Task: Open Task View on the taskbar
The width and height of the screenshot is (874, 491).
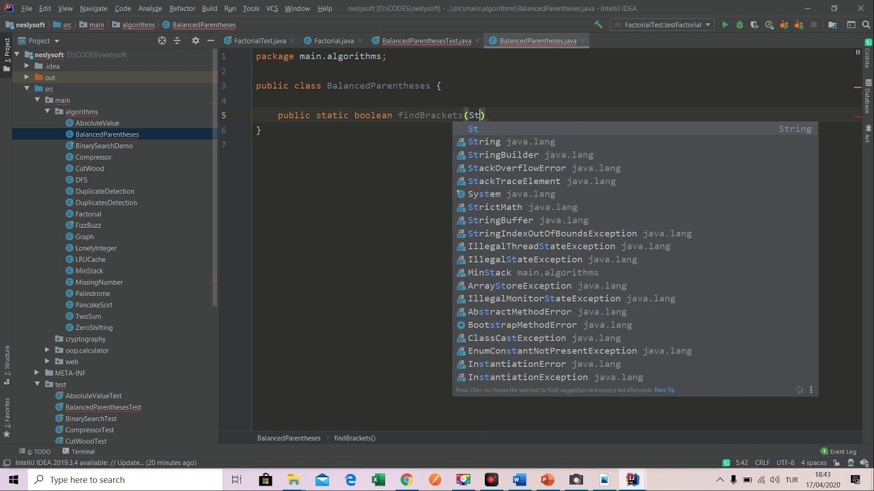Action: [236, 479]
